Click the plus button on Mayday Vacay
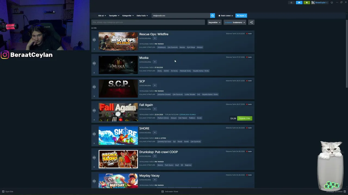The image size is (348, 195). pos(155,180)
